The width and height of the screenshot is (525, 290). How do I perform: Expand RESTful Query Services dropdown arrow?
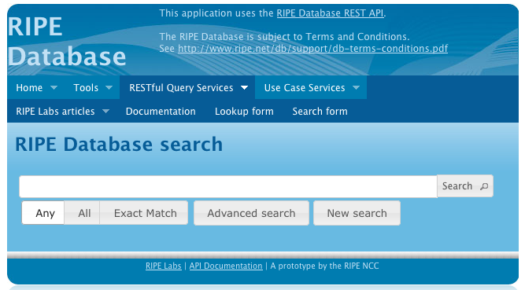pyautogui.click(x=245, y=88)
